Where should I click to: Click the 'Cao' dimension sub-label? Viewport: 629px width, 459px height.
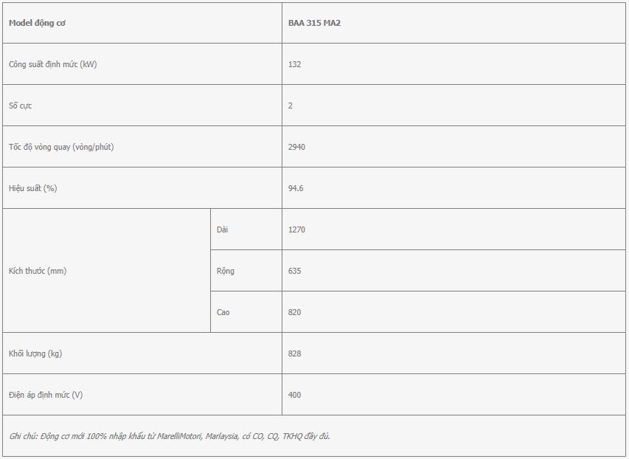click(x=223, y=312)
